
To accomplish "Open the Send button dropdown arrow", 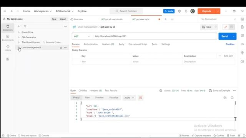I will [234, 36].
